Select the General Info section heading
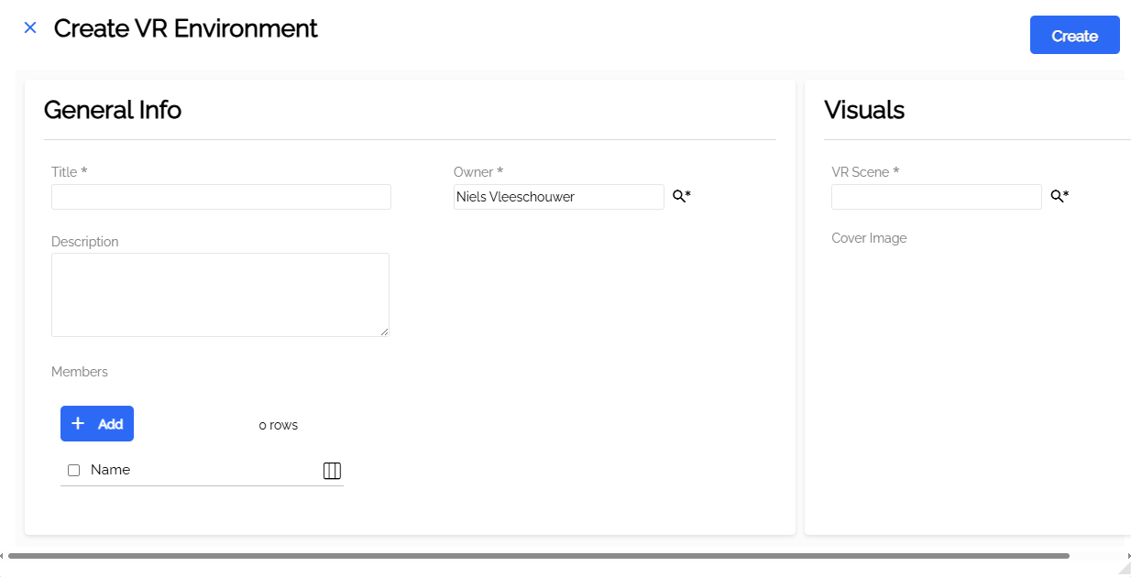Screen dimensions: 1131x577 (x=113, y=110)
